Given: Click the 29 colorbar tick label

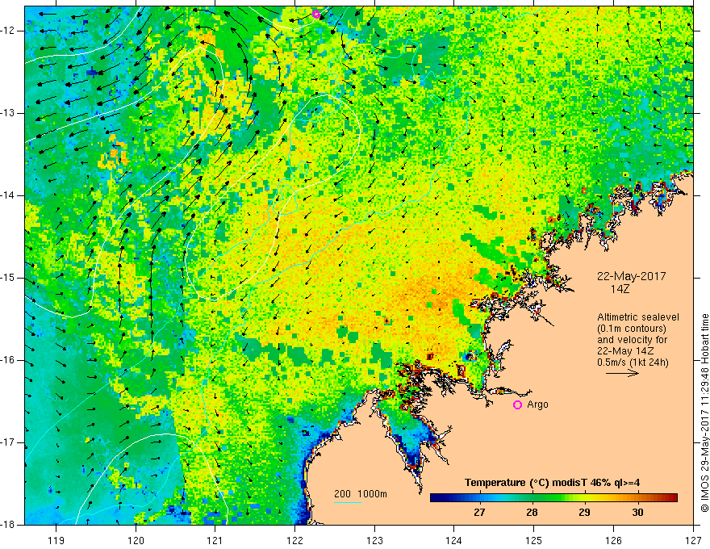Looking at the screenshot, I should tap(585, 513).
